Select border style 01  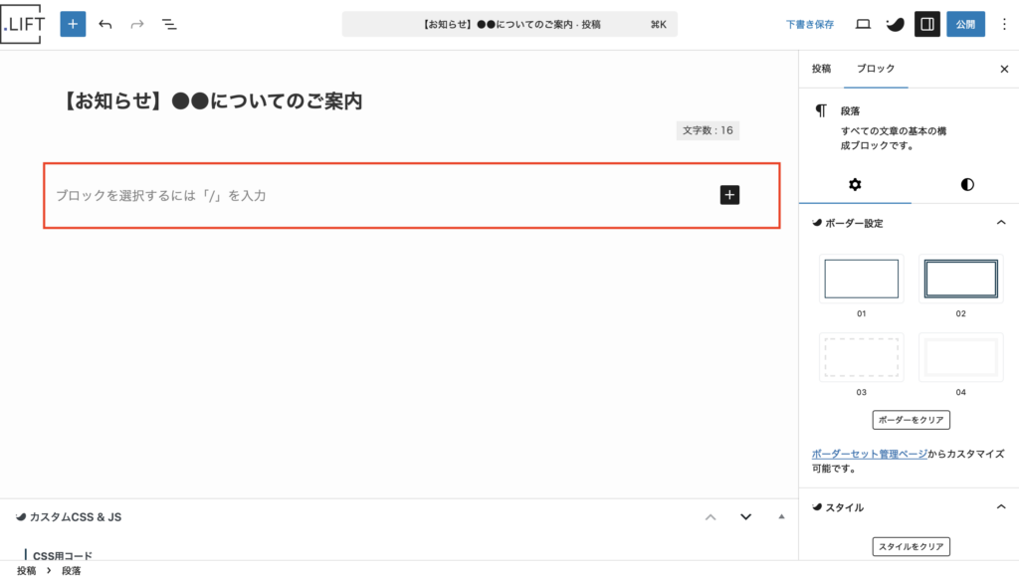(861, 279)
